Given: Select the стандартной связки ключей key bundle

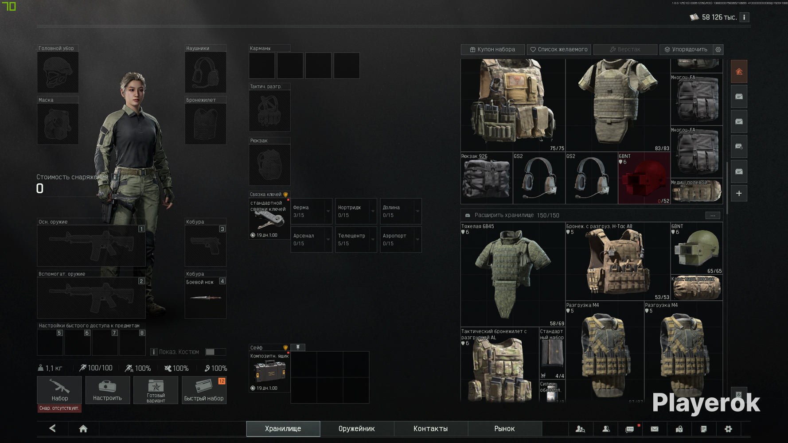Looking at the screenshot, I should click(x=269, y=219).
